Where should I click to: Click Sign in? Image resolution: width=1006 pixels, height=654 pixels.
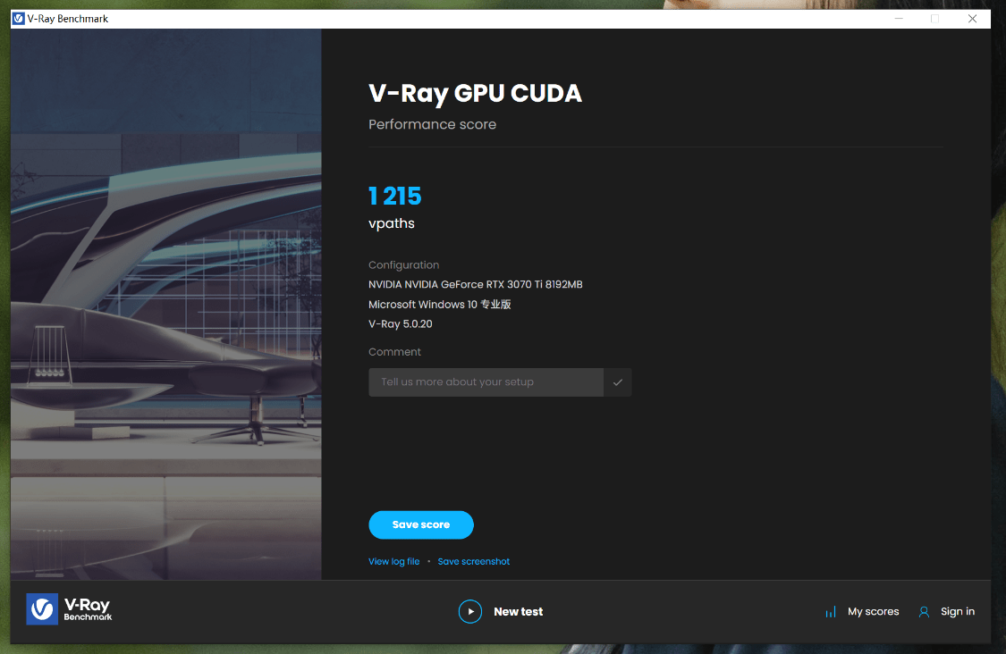(x=957, y=612)
